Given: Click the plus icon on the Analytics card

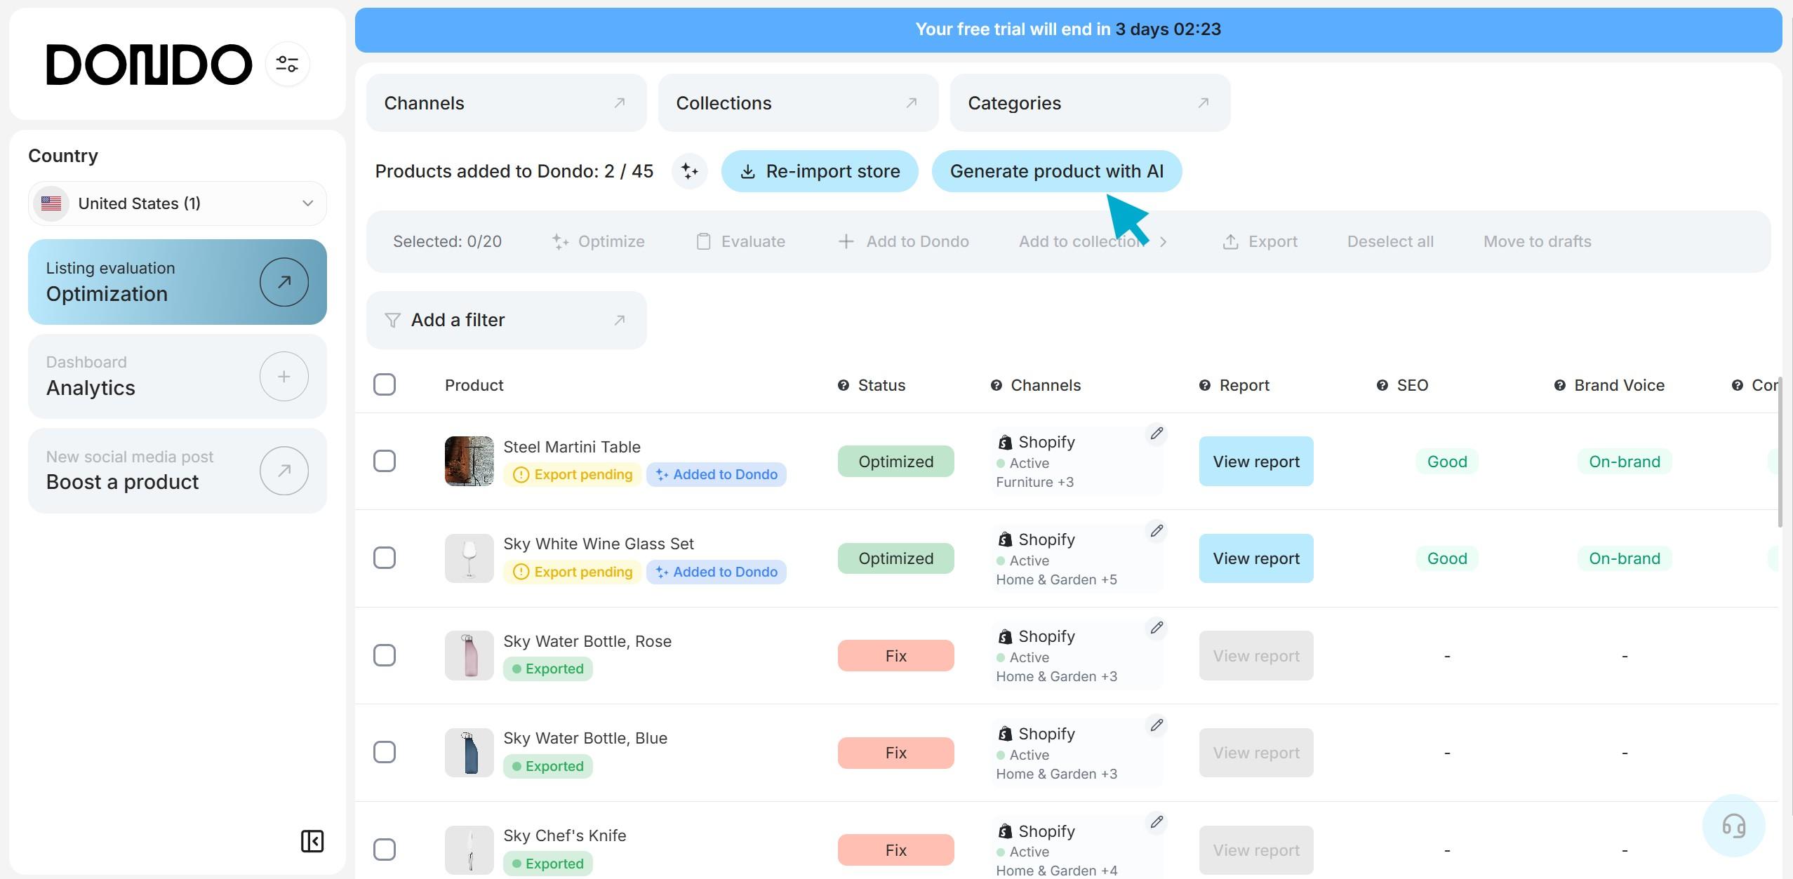Looking at the screenshot, I should pyautogui.click(x=284, y=377).
